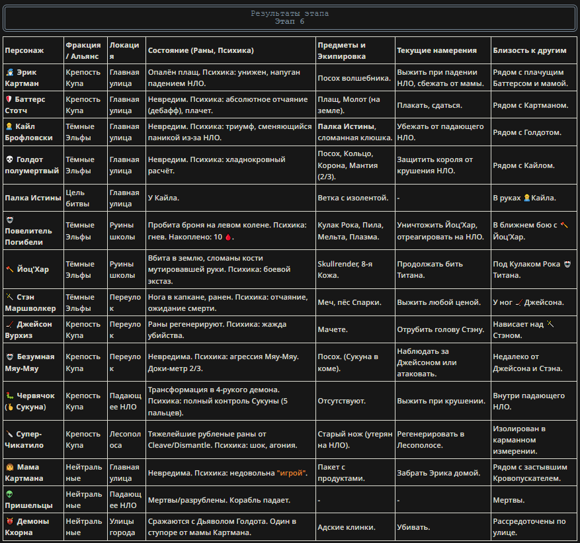
Task: Click the skull emoji beside Голдот полумертвый
Action: pos(10,159)
